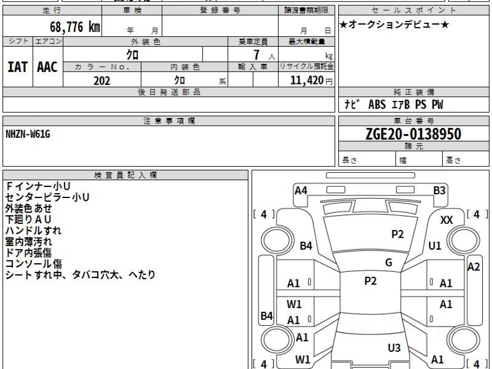Viewport: 492px width, 369px height.
Task: Click the U1 mark on the diagram
Action: tap(435, 246)
